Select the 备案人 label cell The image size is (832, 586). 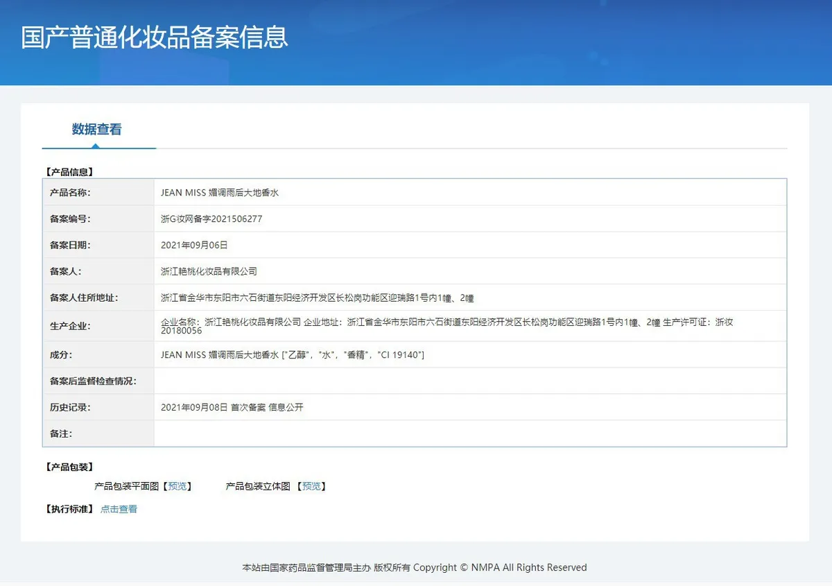coord(98,271)
